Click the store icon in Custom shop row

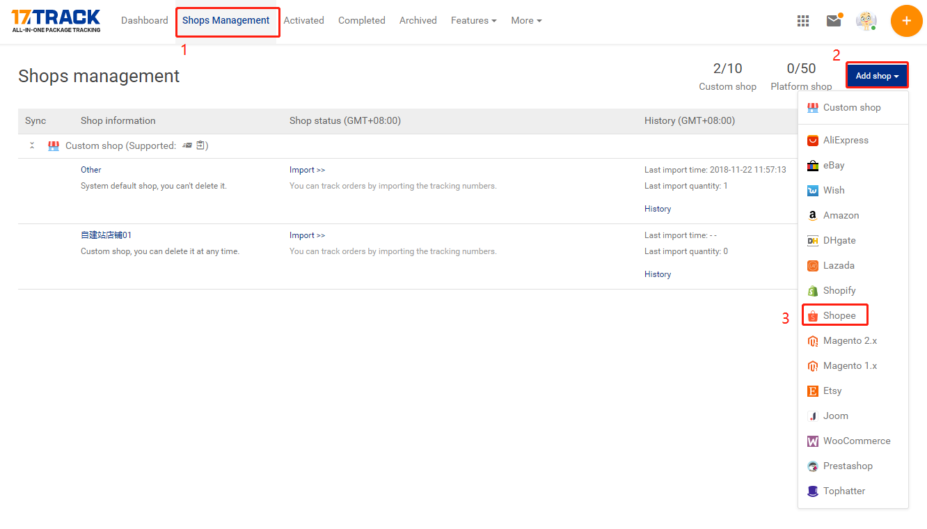[x=54, y=146]
